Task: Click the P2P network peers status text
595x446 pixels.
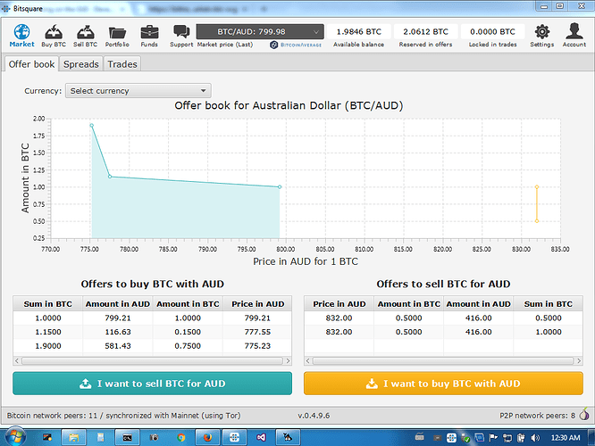Action: tap(537, 416)
